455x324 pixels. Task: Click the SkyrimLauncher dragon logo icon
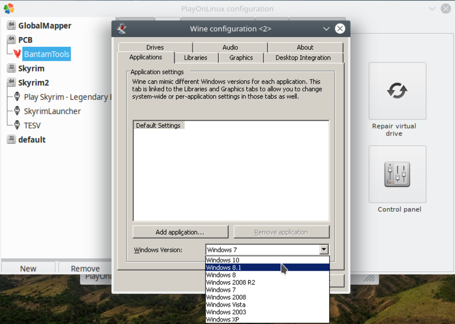[17, 111]
